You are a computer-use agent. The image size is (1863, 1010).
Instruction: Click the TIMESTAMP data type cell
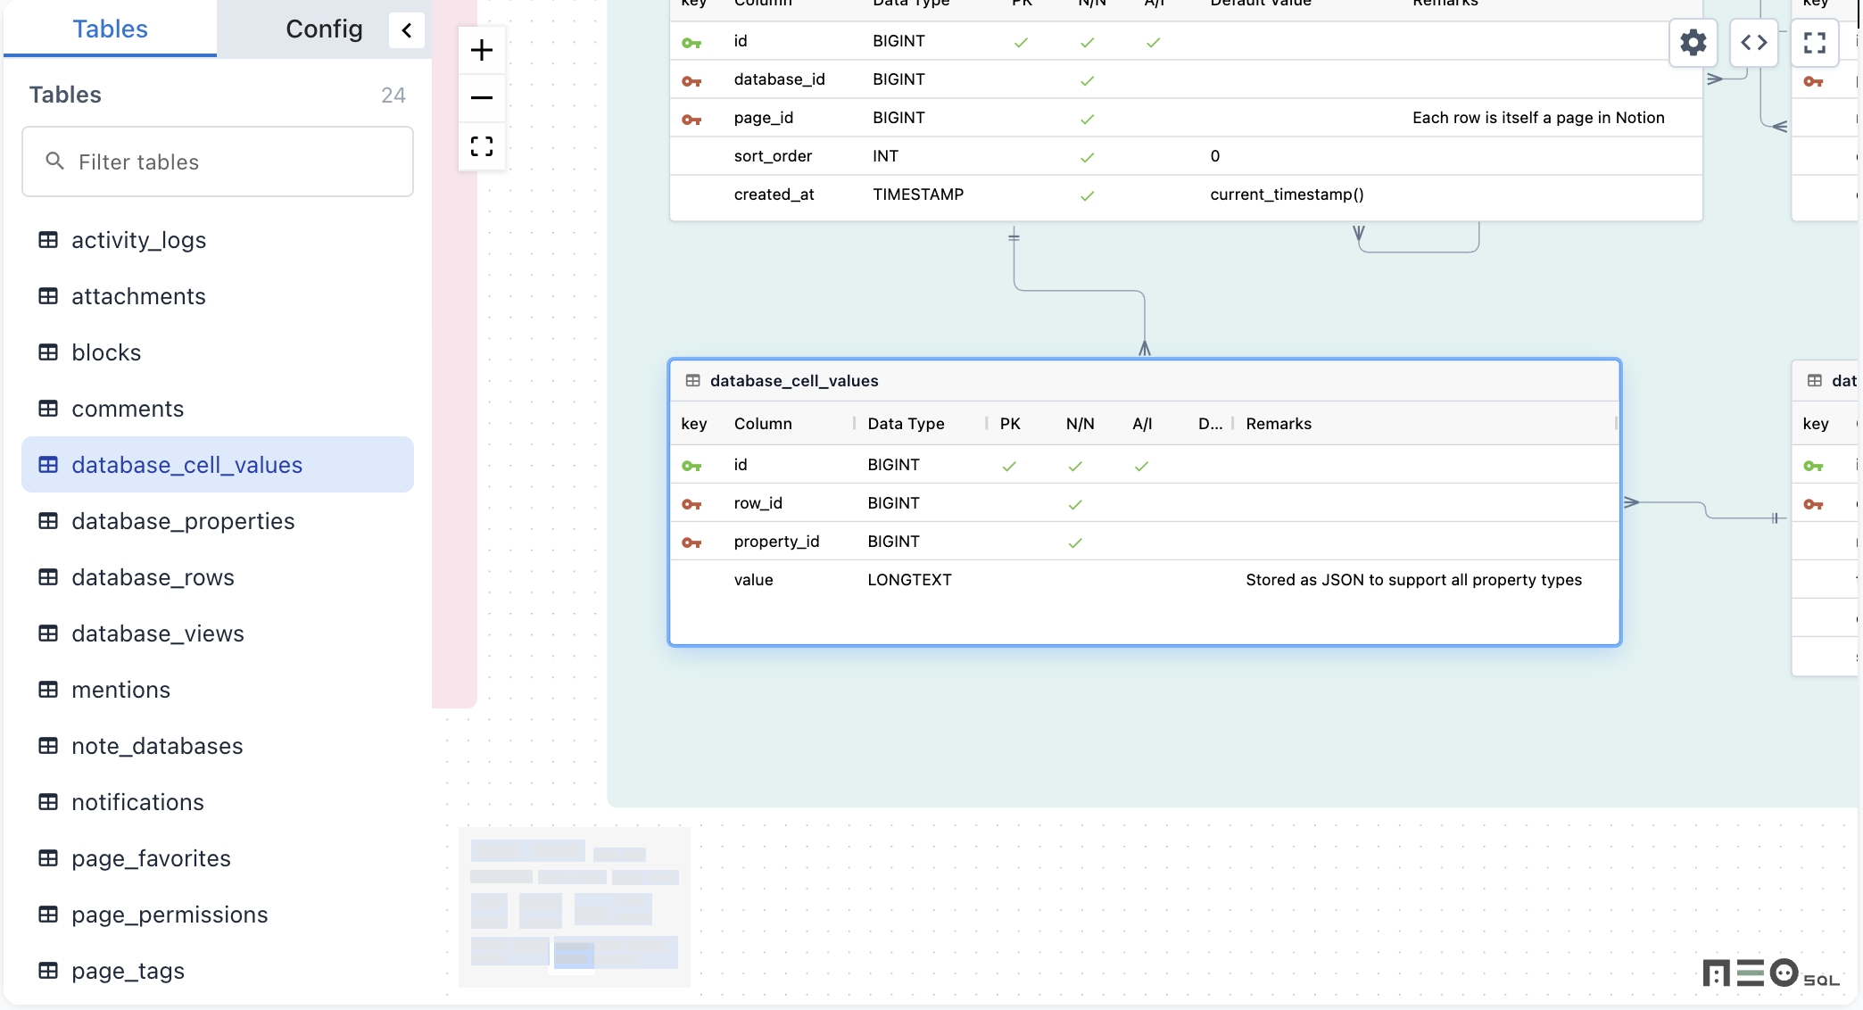coord(918,195)
